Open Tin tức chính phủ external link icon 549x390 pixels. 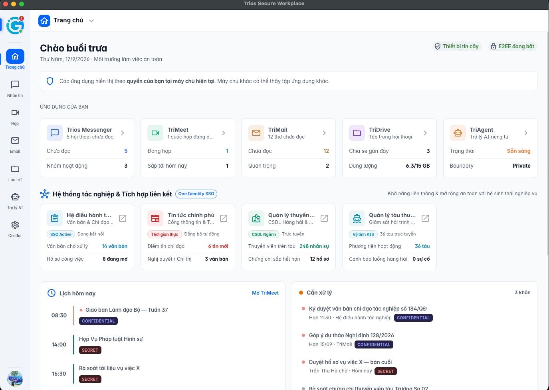click(224, 218)
